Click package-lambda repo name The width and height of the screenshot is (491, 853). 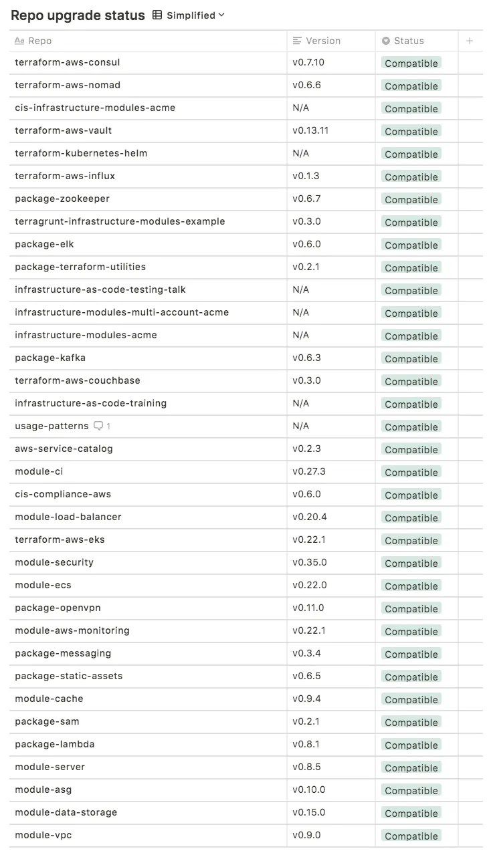tap(55, 744)
